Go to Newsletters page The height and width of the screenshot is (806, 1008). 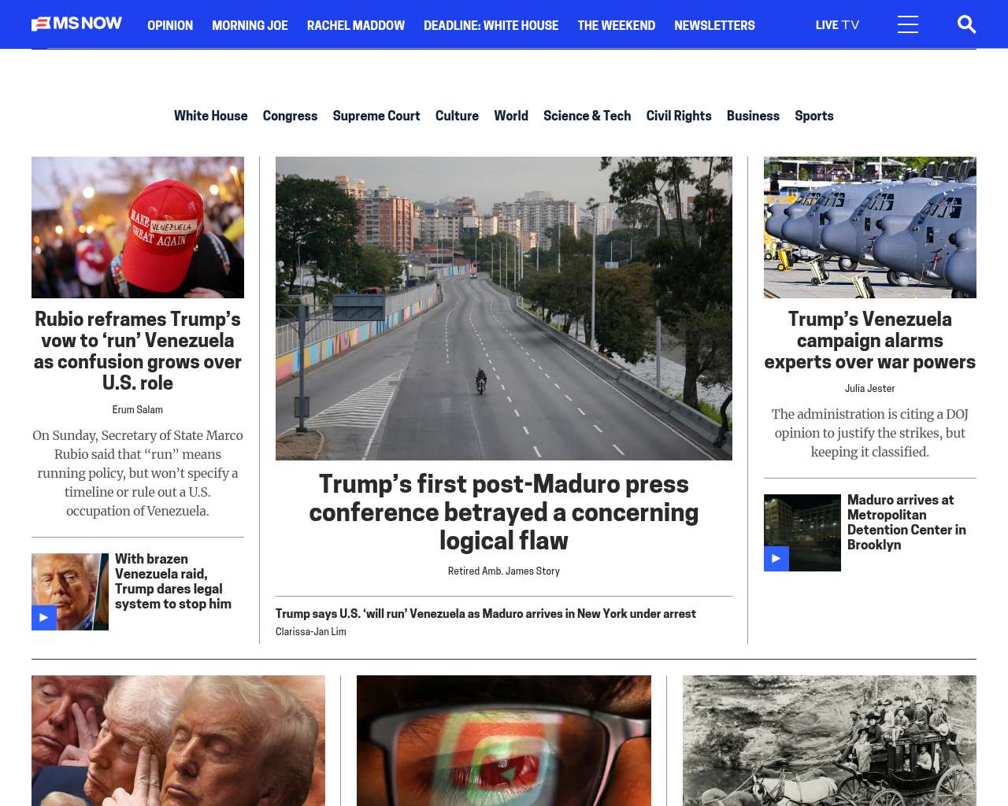click(714, 25)
